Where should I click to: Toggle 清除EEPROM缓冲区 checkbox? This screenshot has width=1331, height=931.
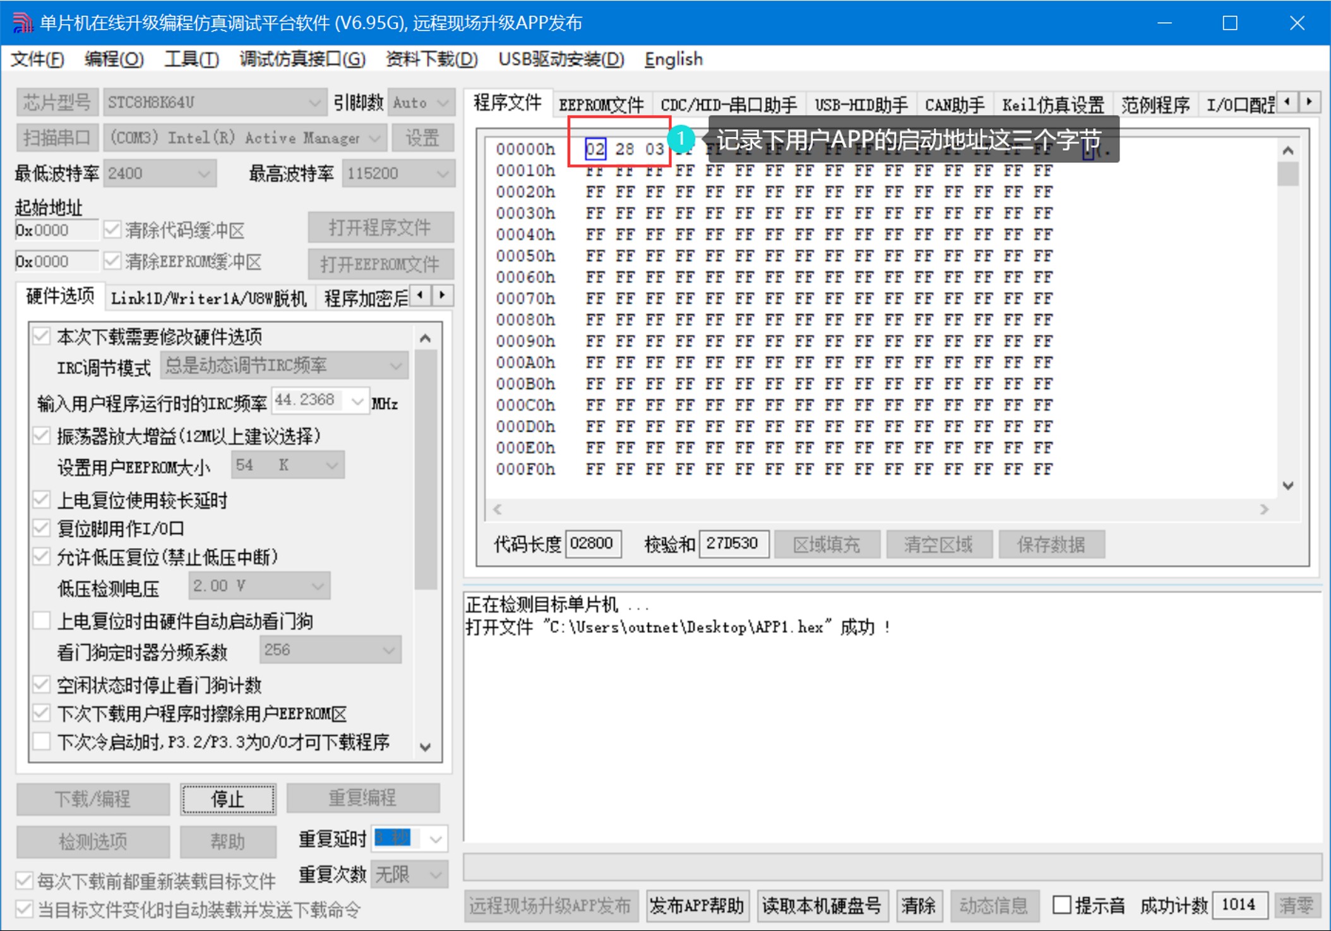112,260
